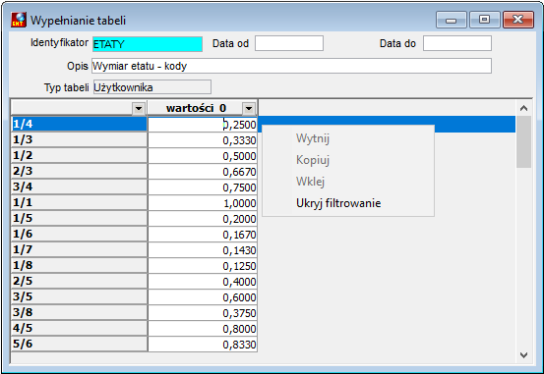Select the row labeled 2/3
Image resolution: width=544 pixels, height=374 pixels.
point(79,171)
